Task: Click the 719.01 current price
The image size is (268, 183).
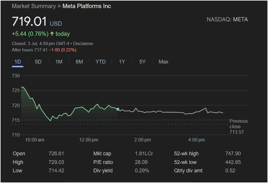Action: click(x=29, y=21)
